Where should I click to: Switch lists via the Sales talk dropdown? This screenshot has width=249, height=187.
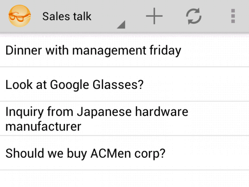(x=84, y=16)
